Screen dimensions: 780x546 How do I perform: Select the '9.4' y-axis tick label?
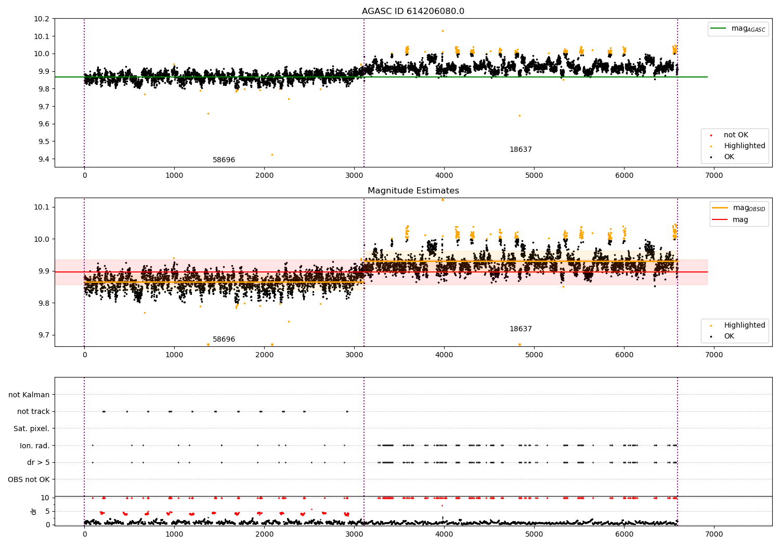point(44,159)
